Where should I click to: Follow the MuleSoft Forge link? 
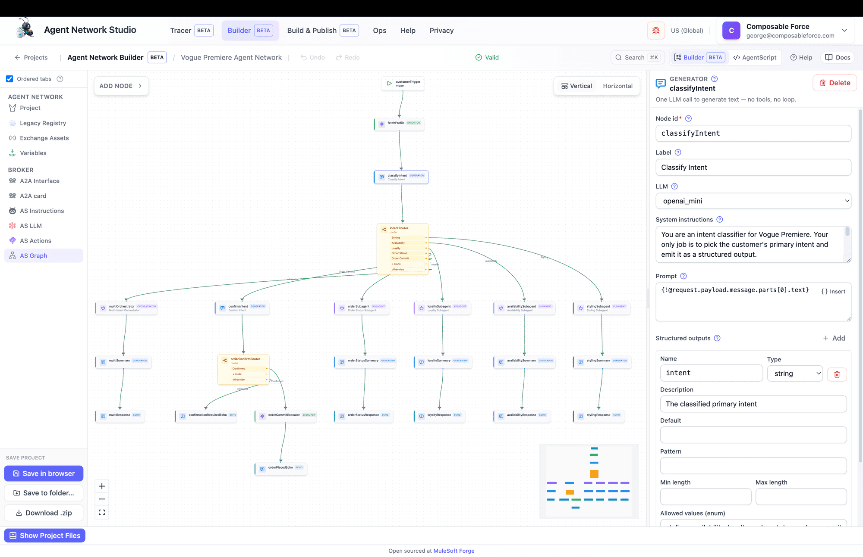tap(454, 551)
